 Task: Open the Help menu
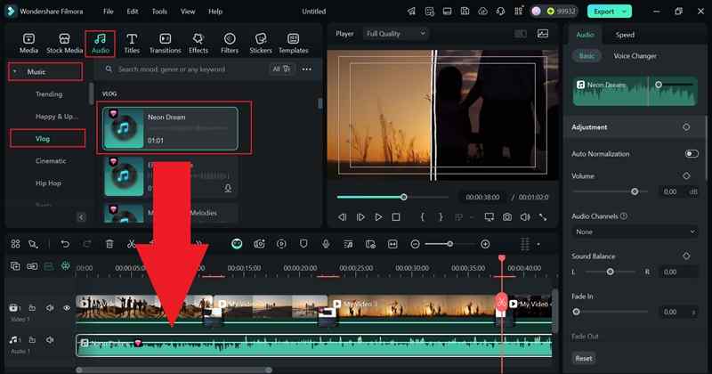(x=215, y=12)
